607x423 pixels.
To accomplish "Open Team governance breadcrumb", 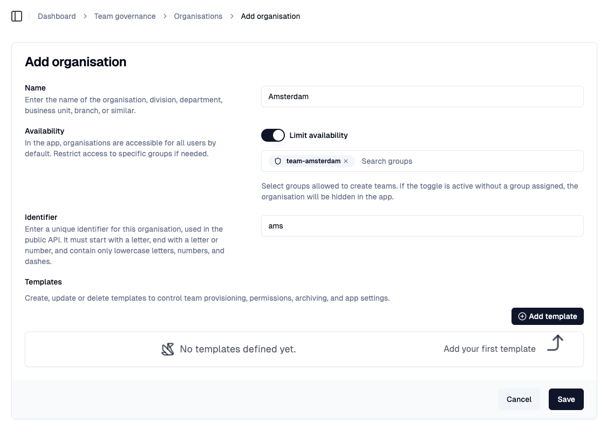I will click(125, 16).
